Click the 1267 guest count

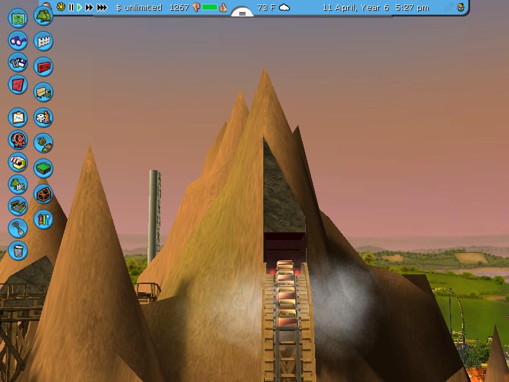179,8
